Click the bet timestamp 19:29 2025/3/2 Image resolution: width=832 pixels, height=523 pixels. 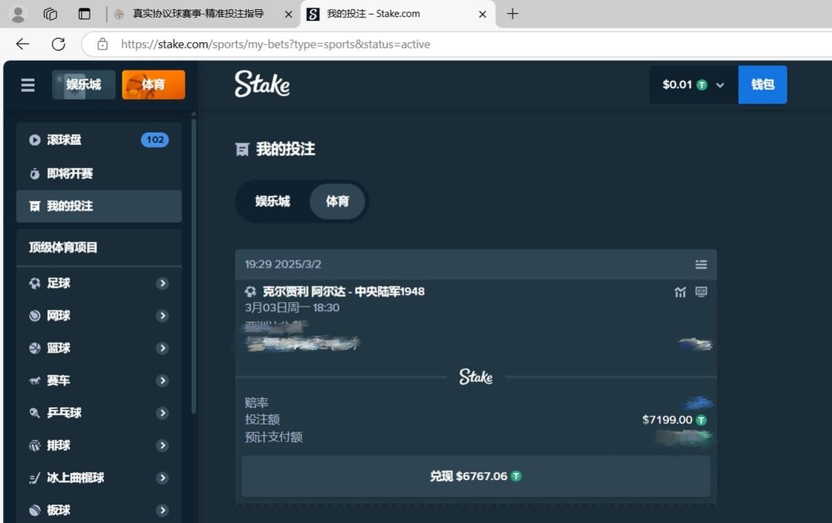(283, 265)
